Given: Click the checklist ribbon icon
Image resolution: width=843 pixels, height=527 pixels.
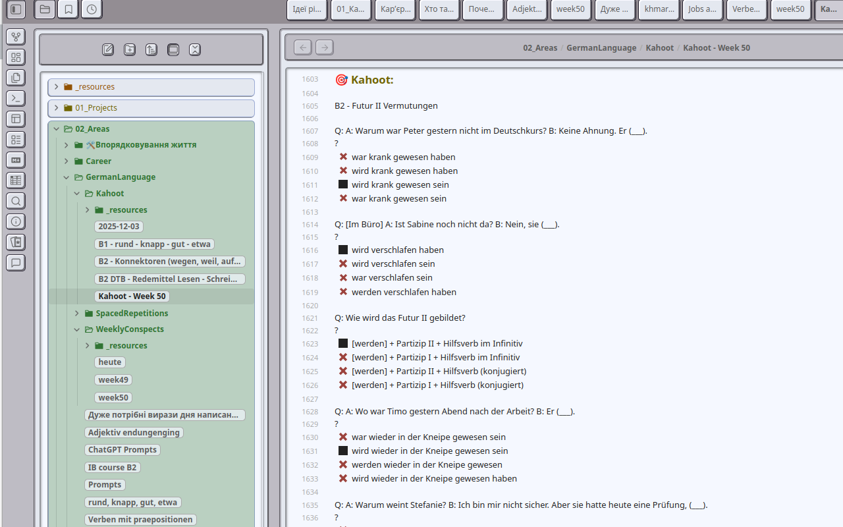Looking at the screenshot, I should click(16, 140).
